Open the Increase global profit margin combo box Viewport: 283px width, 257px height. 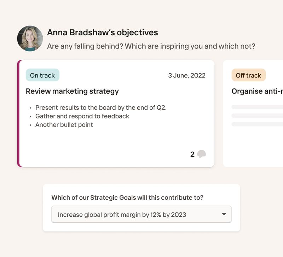[141, 214]
